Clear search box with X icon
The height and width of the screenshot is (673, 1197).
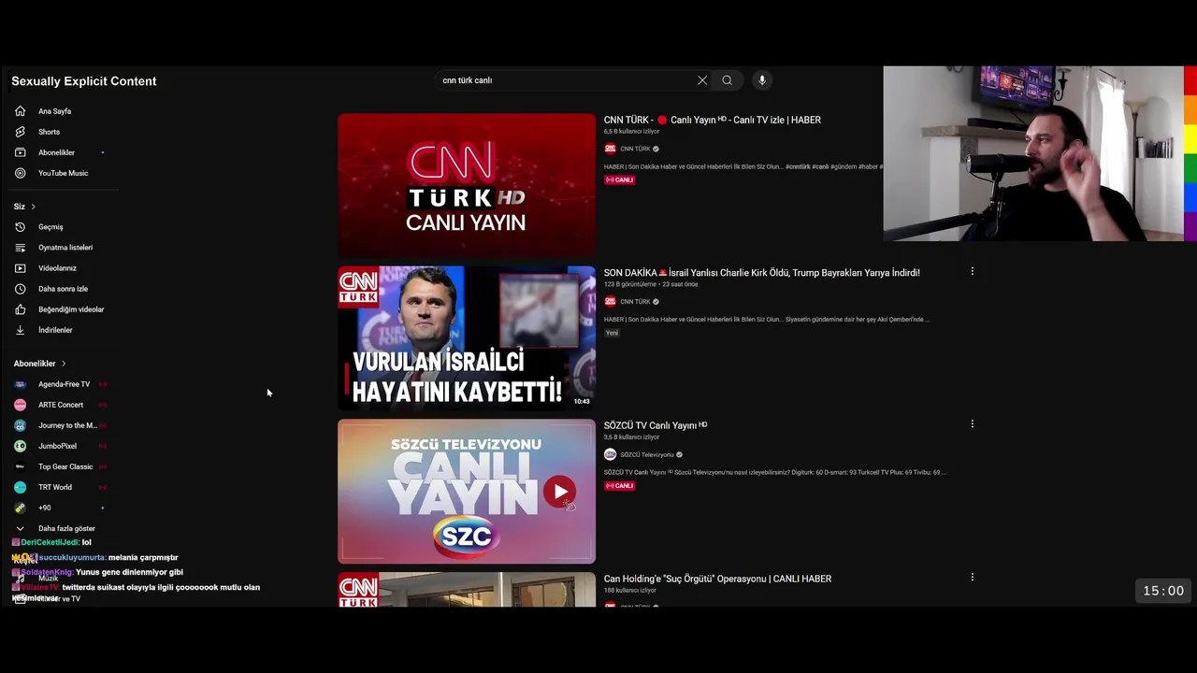[x=702, y=80]
